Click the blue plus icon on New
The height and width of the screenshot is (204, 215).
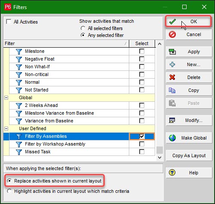[172, 64]
